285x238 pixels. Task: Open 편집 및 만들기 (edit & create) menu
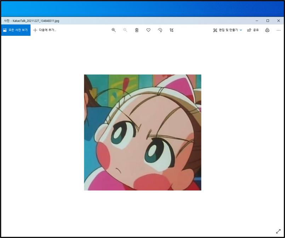point(227,30)
